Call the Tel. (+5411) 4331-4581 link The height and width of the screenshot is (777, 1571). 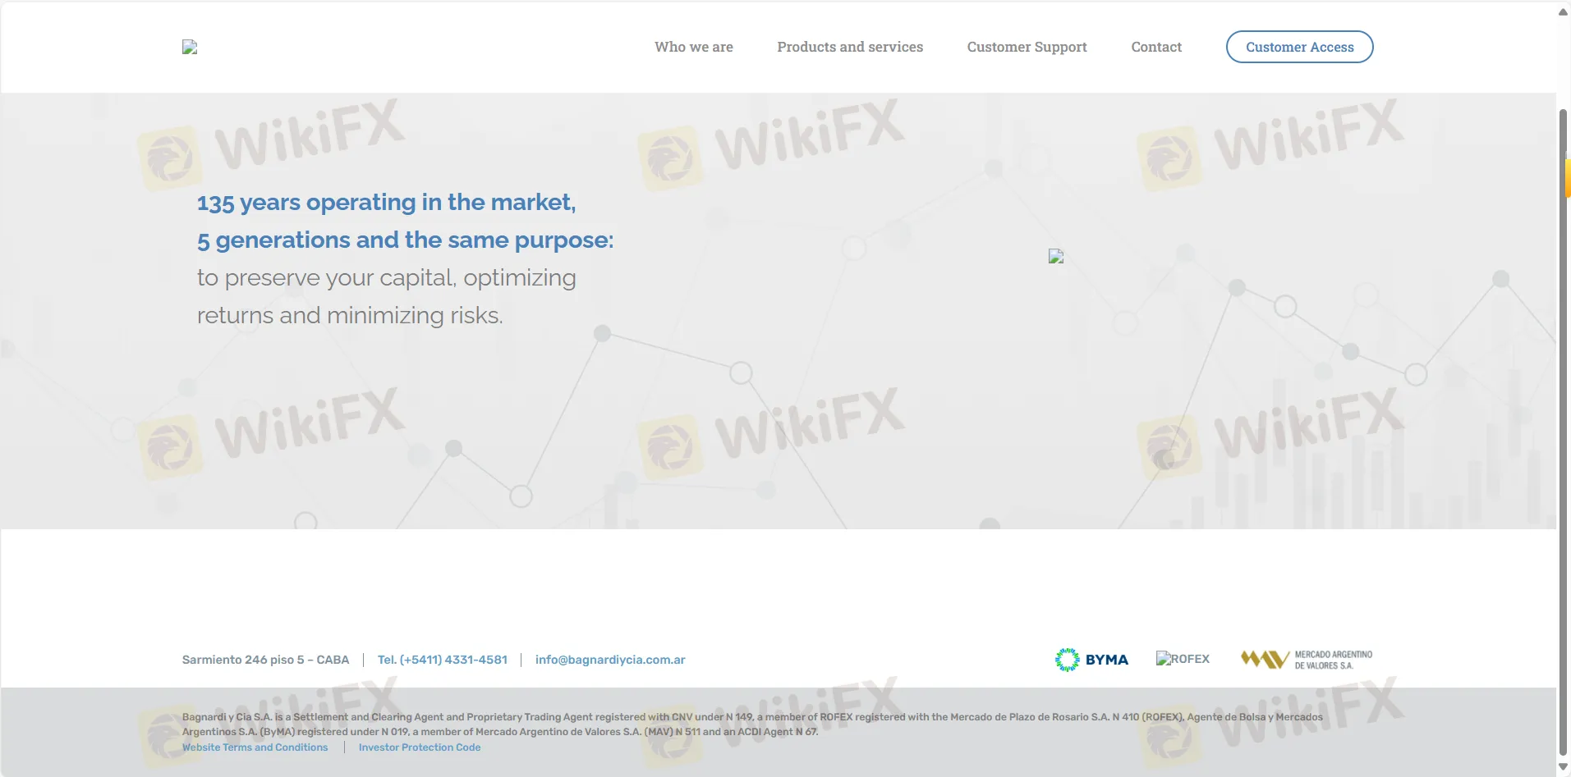pos(442,660)
